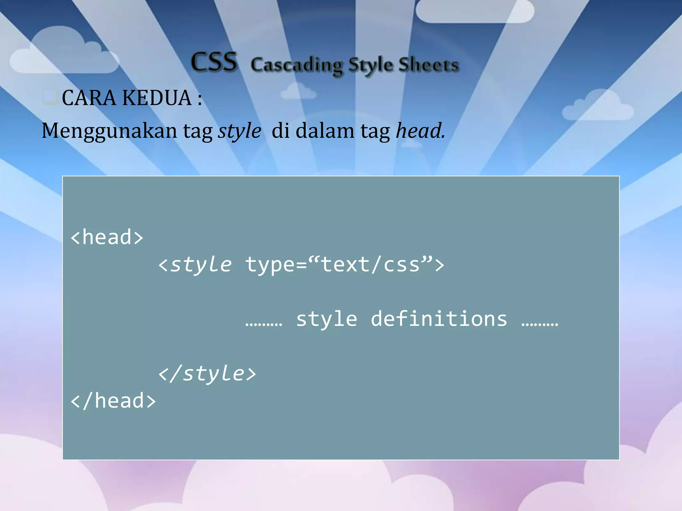The height and width of the screenshot is (511, 682).
Task: Click the 'CARA KEDUA :' heading
Action: point(132,98)
